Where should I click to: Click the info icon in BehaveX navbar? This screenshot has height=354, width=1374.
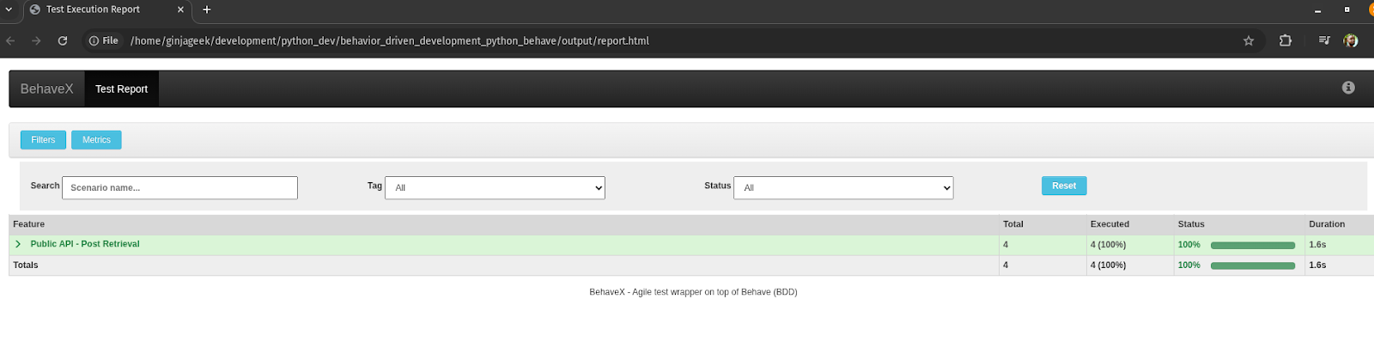1347,88
